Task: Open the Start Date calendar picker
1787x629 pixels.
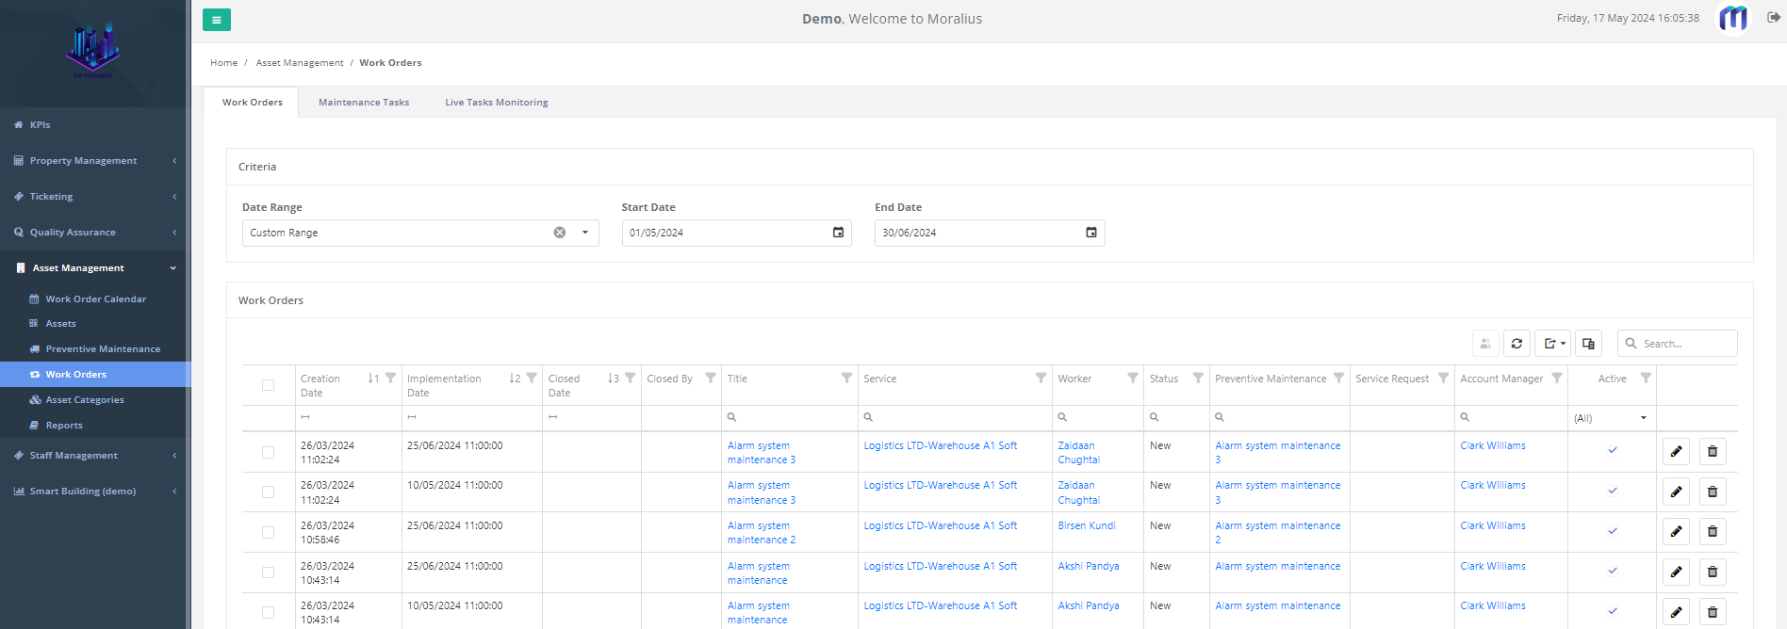Action: [x=838, y=233]
